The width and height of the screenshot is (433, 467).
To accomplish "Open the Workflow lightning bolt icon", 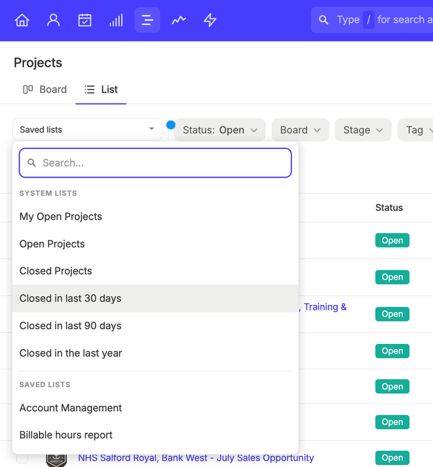I will [210, 20].
